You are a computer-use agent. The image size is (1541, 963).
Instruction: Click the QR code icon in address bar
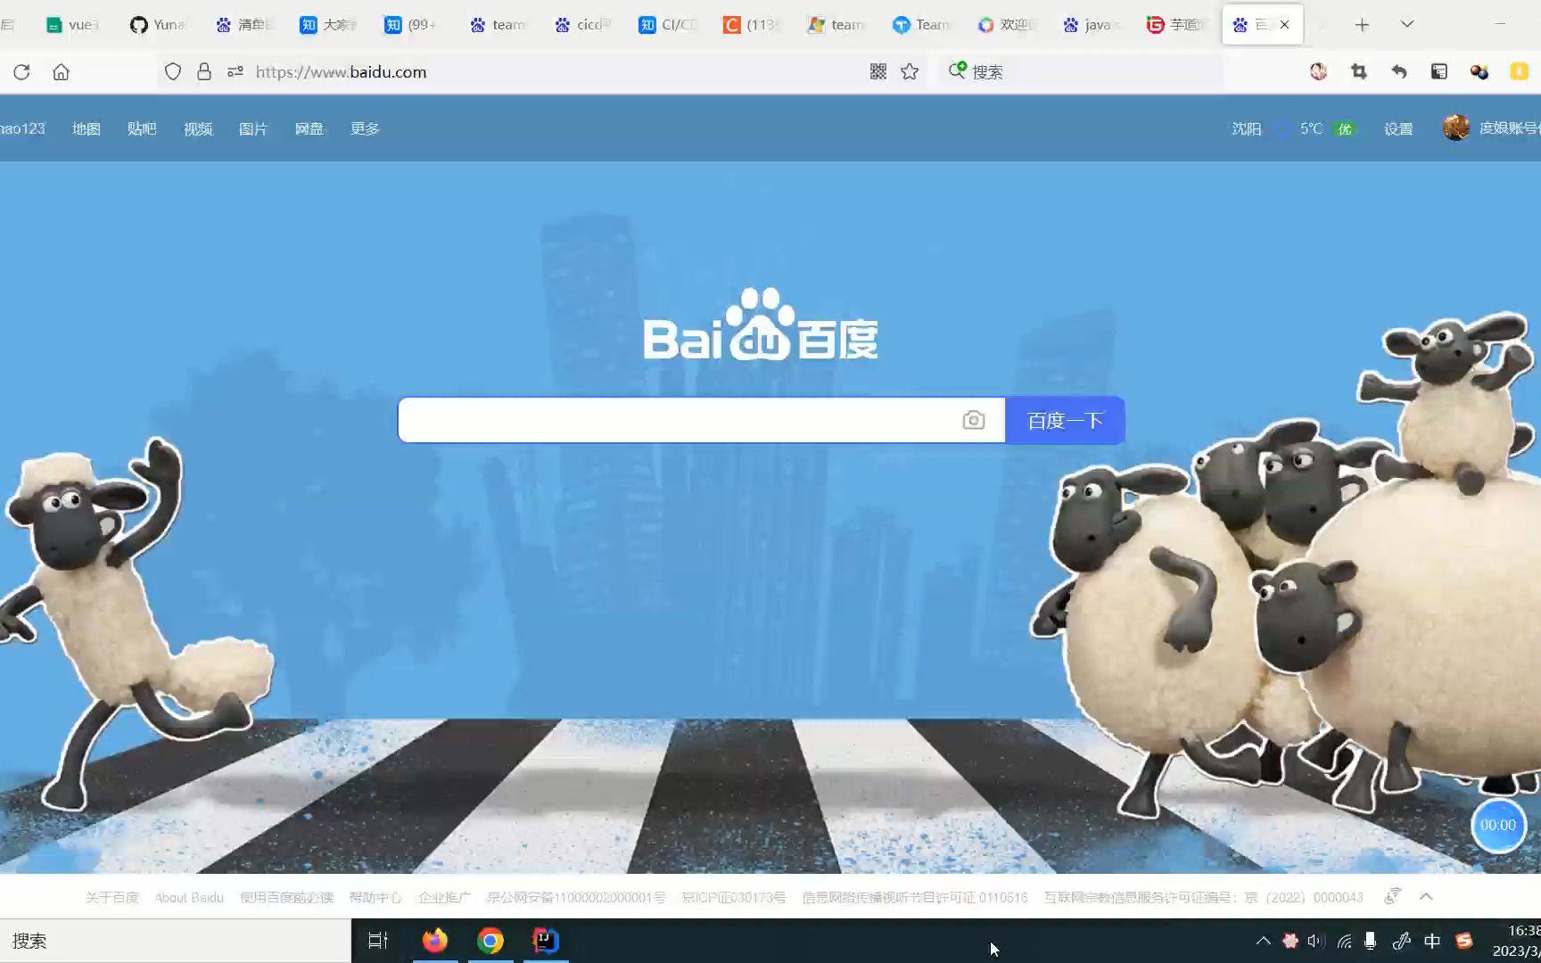click(878, 72)
